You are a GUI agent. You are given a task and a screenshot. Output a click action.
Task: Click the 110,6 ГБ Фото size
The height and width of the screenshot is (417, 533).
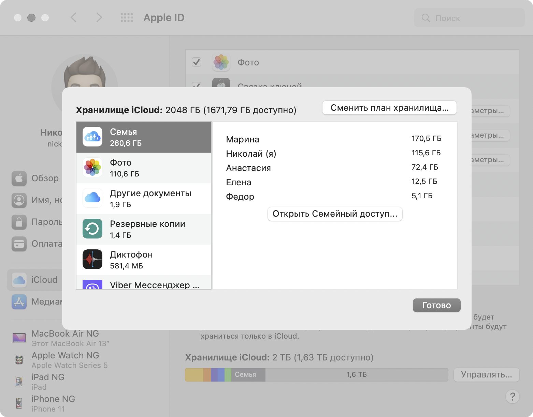coord(125,174)
